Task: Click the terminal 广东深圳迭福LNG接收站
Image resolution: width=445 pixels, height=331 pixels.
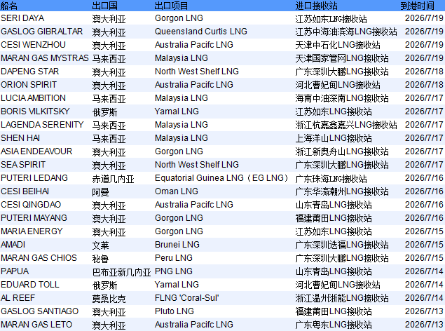Action: click(342, 245)
